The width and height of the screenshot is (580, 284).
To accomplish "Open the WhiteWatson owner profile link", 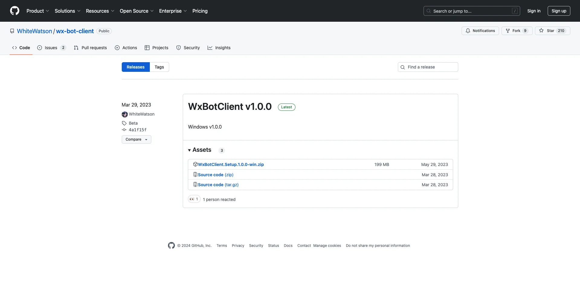I will [34, 31].
